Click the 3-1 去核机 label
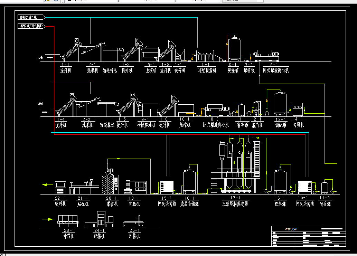 click(x=151, y=68)
